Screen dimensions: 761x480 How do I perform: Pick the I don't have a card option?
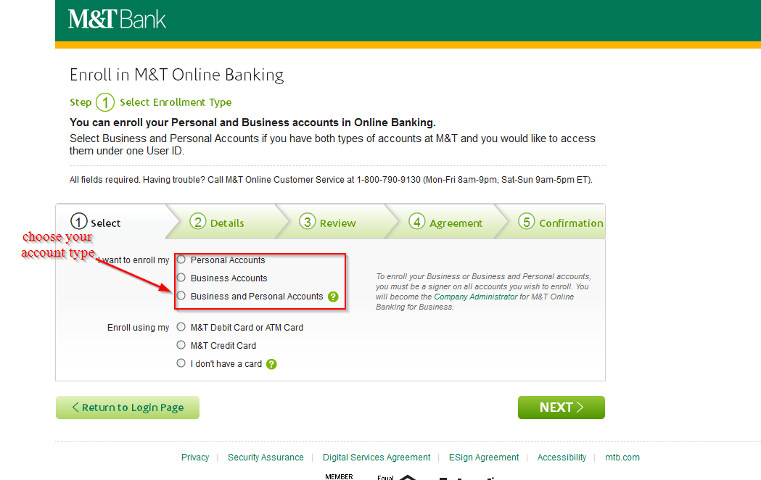coord(181,363)
